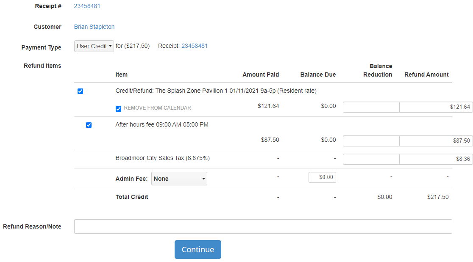This screenshot has width=473, height=262.
Task: Select the Total Credit label
Action: coord(132,197)
